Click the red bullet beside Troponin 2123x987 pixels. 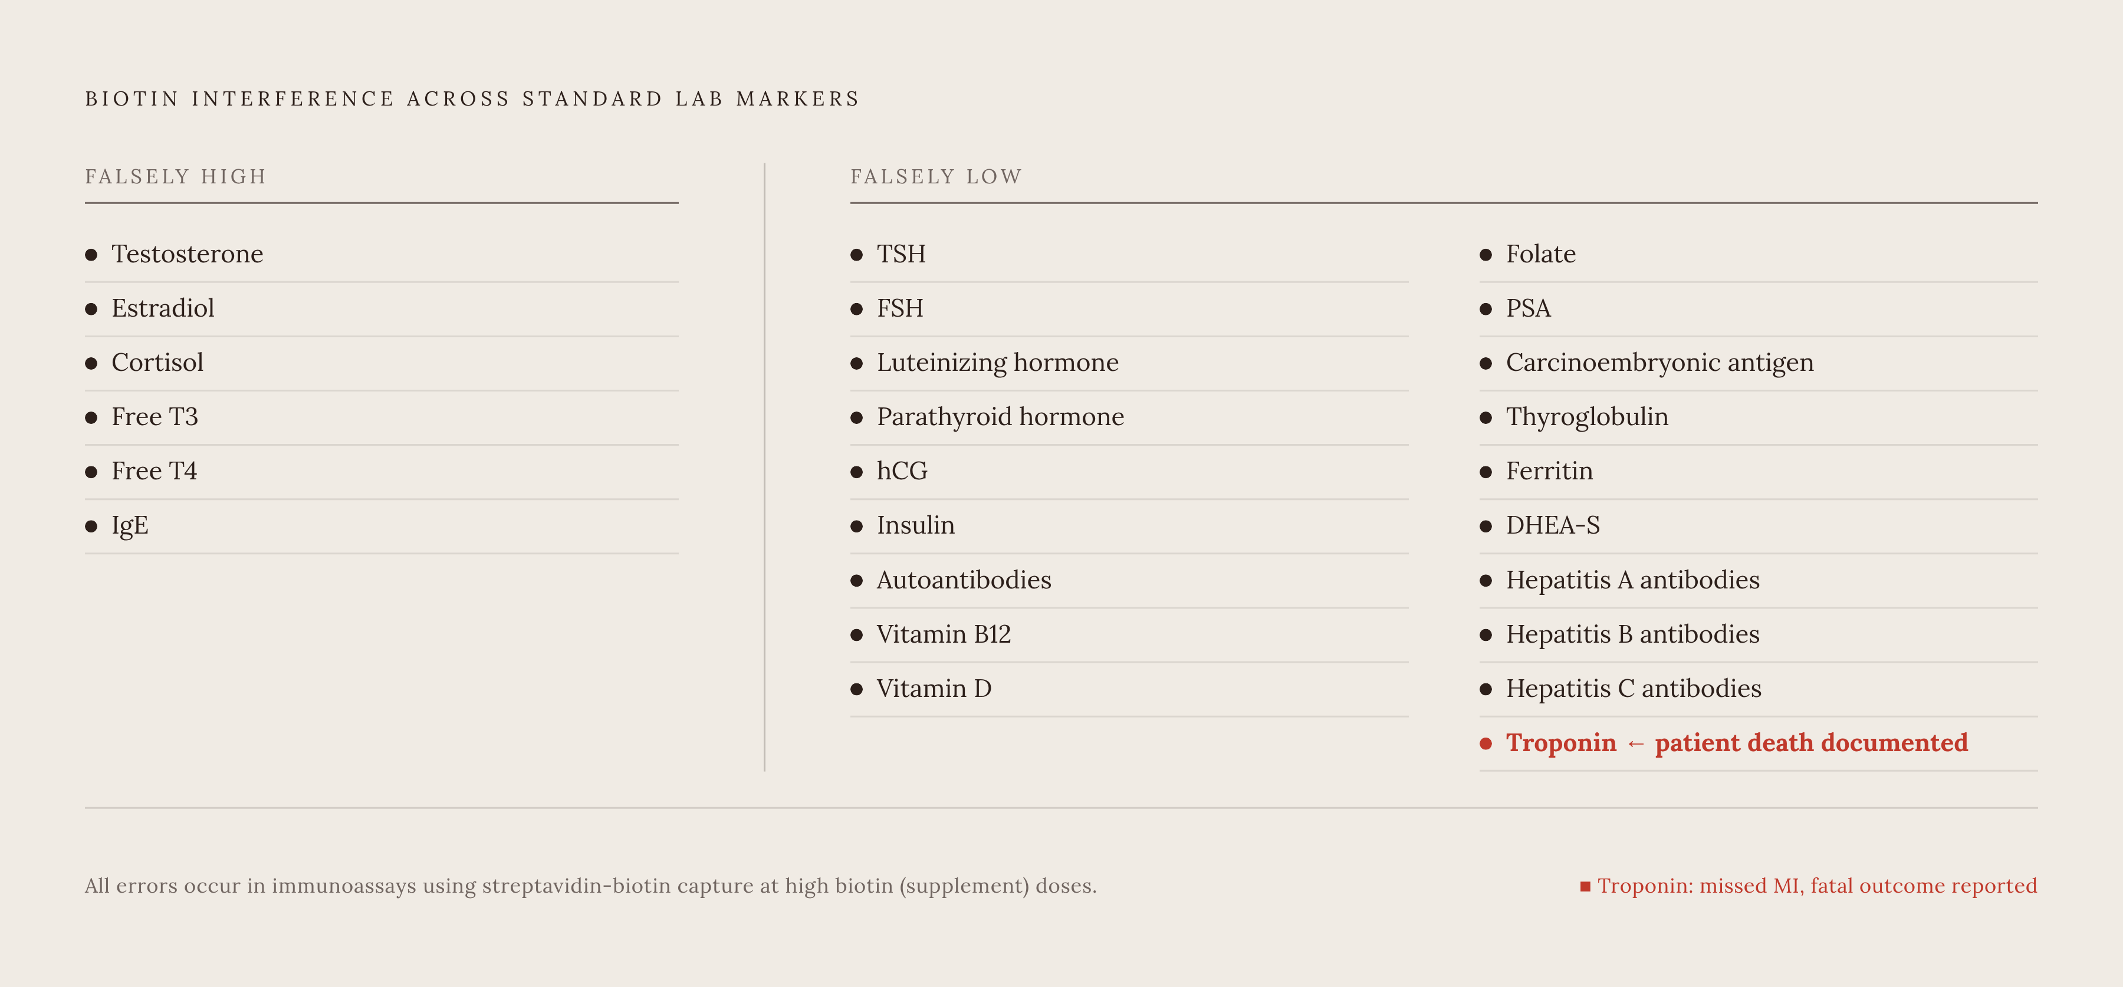[1486, 744]
